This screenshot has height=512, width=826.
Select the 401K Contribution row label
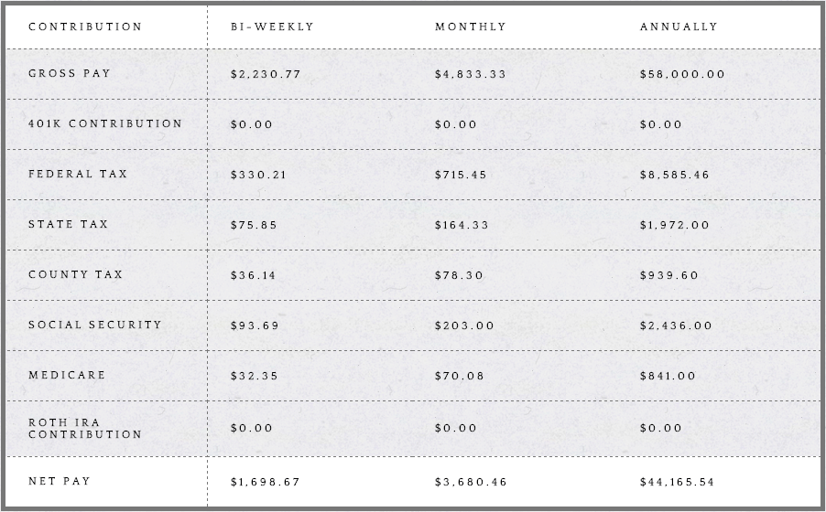[104, 123]
